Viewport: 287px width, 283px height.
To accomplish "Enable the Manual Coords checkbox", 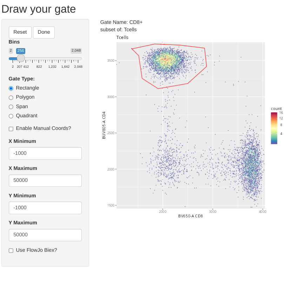I will pyautogui.click(x=11, y=129).
